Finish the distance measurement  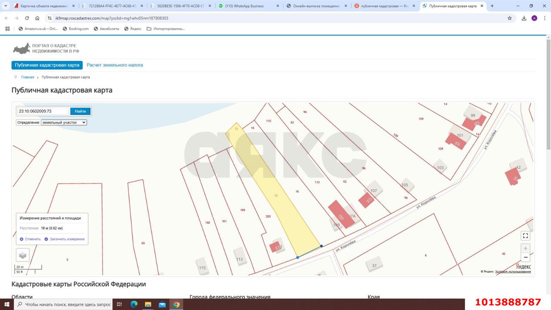pos(65,239)
